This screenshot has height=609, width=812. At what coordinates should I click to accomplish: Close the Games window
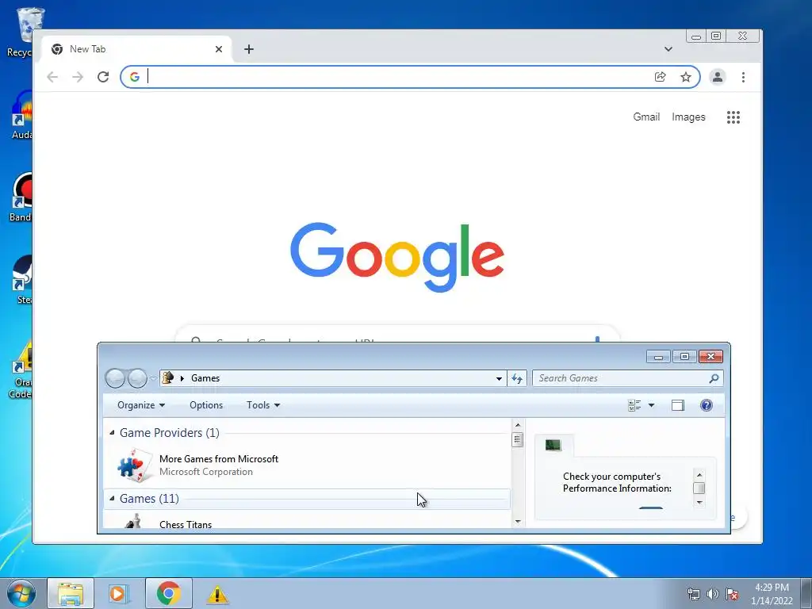tap(711, 356)
